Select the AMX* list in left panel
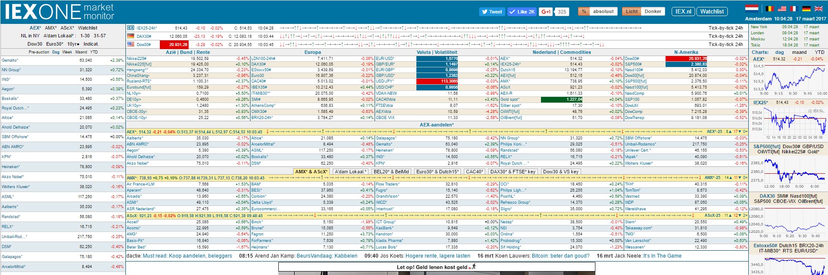Image resolution: width=828 pixels, height=275 pixels. [x=51, y=28]
